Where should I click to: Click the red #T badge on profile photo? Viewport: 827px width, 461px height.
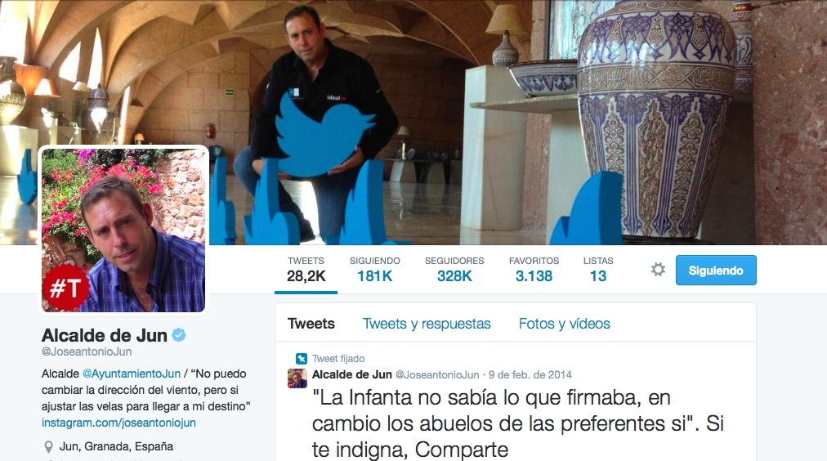(65, 288)
